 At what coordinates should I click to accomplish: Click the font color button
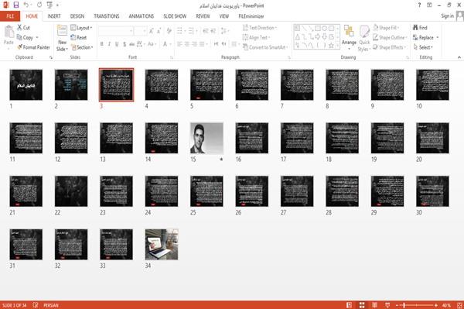tap(166, 44)
